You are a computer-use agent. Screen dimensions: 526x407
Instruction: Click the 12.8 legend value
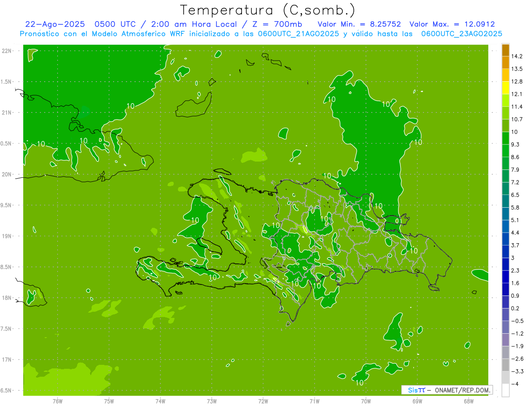click(x=516, y=82)
